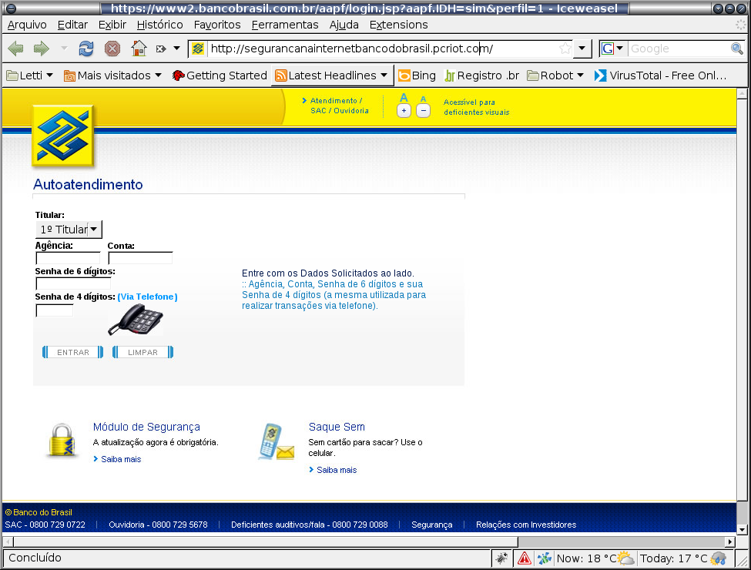Screen dimensions: 751x570
Task: Focus the Agência input field
Action: (x=68, y=258)
